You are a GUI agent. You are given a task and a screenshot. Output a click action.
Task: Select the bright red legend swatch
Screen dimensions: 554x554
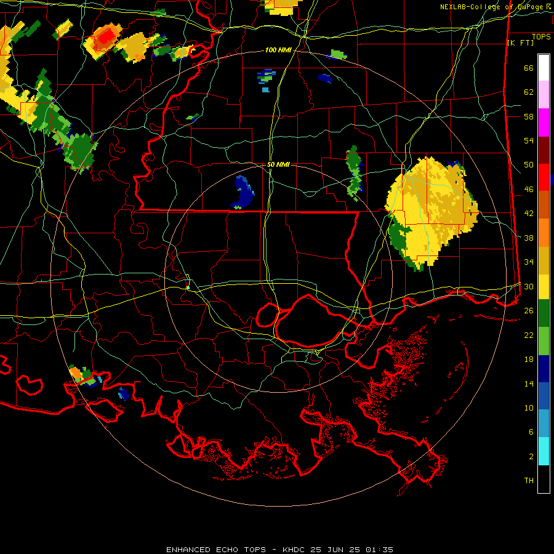(544, 178)
